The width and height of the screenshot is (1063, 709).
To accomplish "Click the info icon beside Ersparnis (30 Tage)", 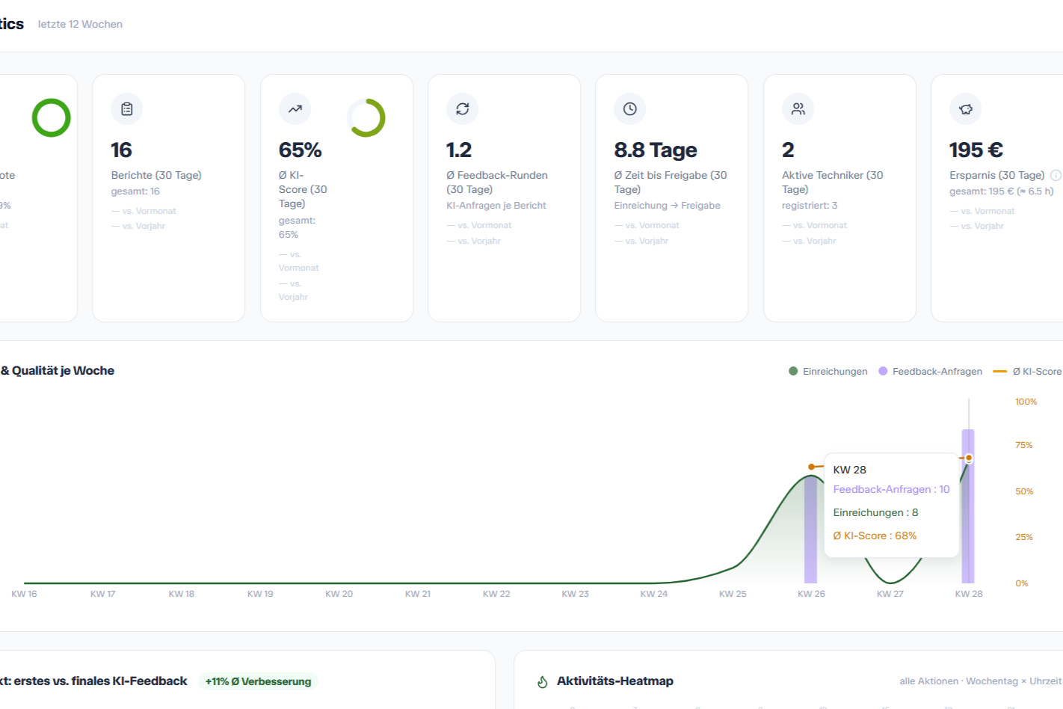I will (1056, 175).
